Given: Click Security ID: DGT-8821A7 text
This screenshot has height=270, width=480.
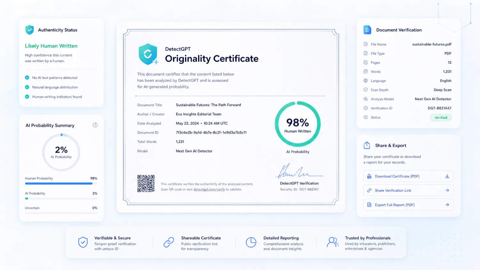Looking at the screenshot, I should [299, 189].
